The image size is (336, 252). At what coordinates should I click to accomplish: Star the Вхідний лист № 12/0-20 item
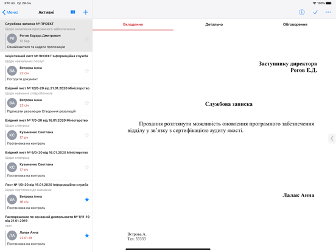pos(87,103)
